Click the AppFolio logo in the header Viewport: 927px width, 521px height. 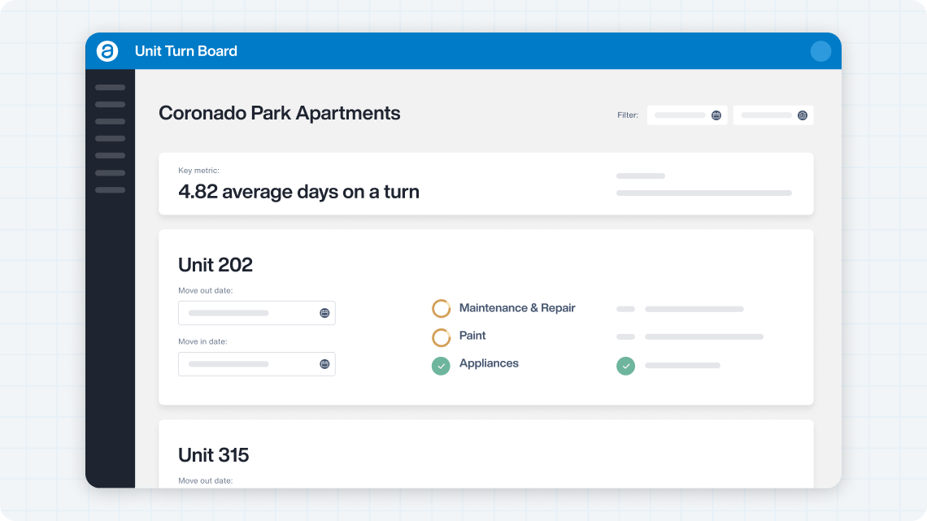click(x=108, y=50)
